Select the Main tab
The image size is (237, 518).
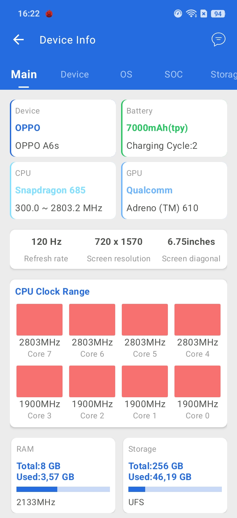tap(24, 75)
